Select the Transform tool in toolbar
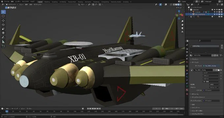Viewport: 224px width, 118px height. pyautogui.click(x=3, y=33)
